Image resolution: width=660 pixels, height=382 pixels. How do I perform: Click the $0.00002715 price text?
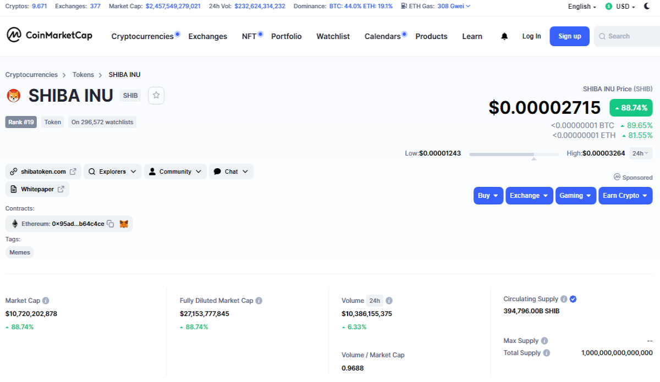click(544, 108)
